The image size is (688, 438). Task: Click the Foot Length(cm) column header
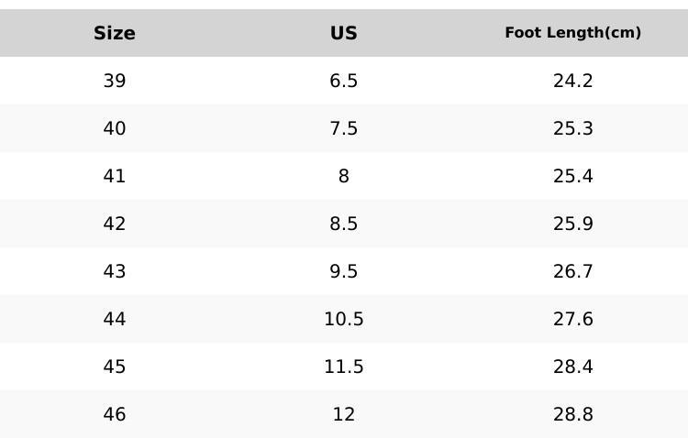click(572, 33)
